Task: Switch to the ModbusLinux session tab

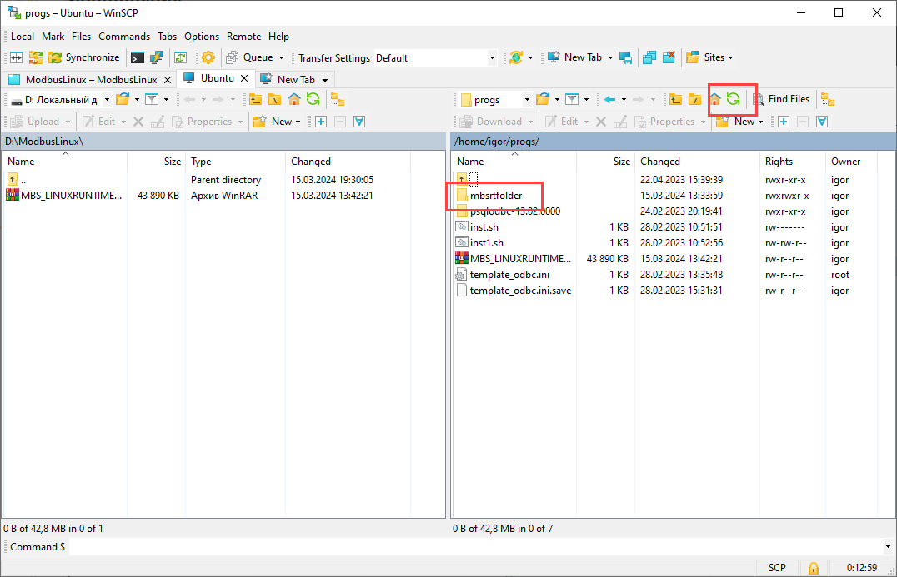Action: pos(88,79)
